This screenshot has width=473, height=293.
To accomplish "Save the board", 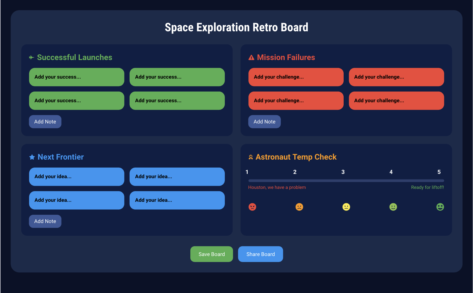I will click(211, 254).
